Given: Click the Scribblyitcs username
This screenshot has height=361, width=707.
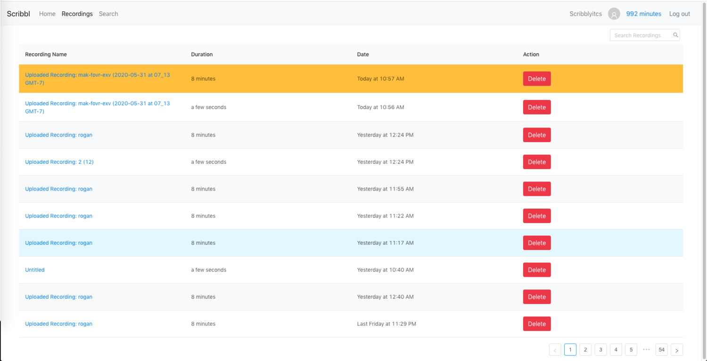Looking at the screenshot, I should coord(585,14).
